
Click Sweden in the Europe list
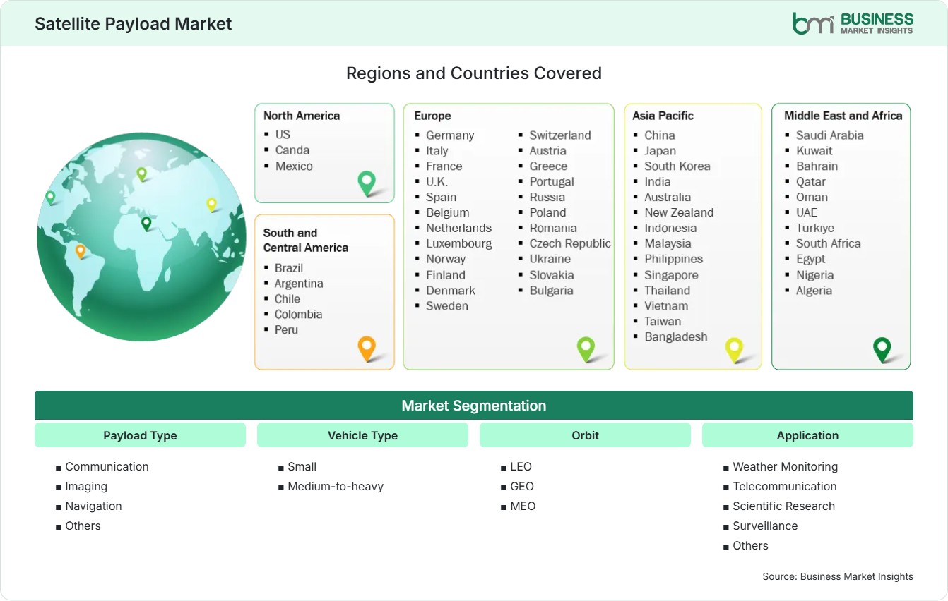[x=447, y=305]
